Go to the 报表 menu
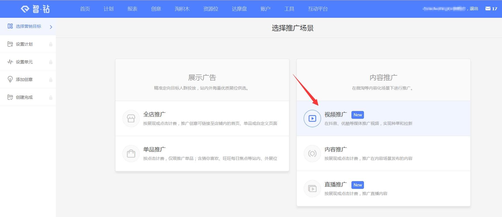 click(132, 9)
